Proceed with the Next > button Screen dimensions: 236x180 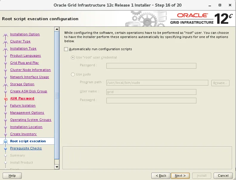click(180, 176)
